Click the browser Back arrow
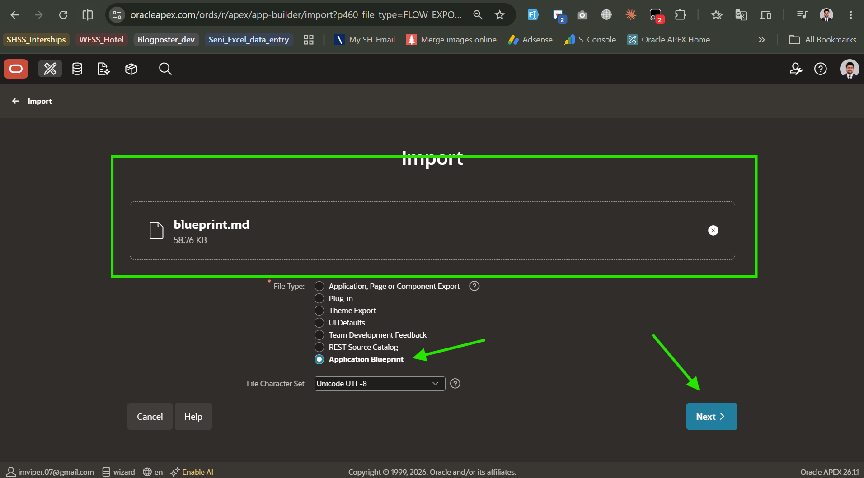This screenshot has width=864, height=478. (x=14, y=15)
